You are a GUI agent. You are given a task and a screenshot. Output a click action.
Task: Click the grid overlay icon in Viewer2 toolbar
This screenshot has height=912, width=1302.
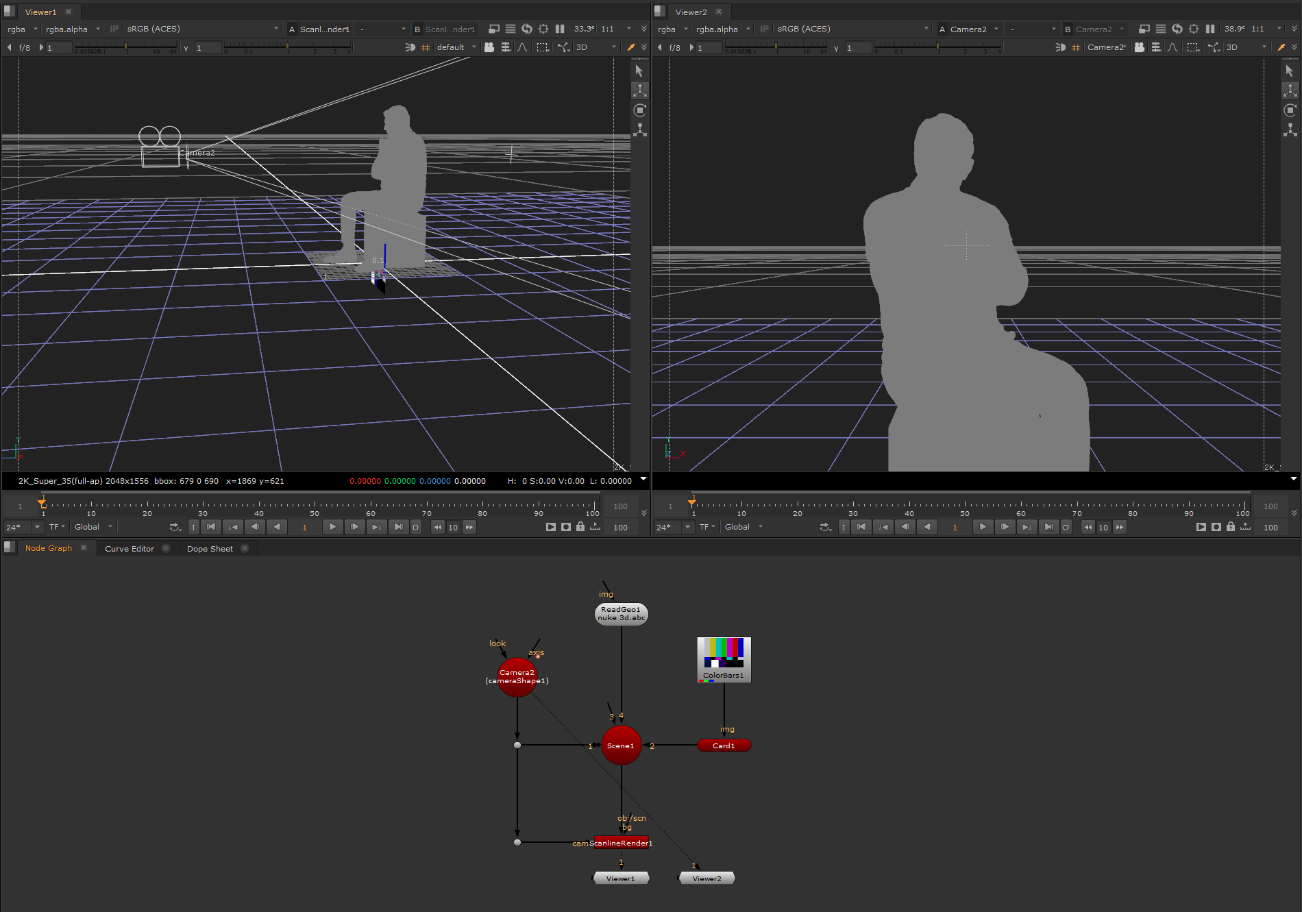click(1076, 47)
